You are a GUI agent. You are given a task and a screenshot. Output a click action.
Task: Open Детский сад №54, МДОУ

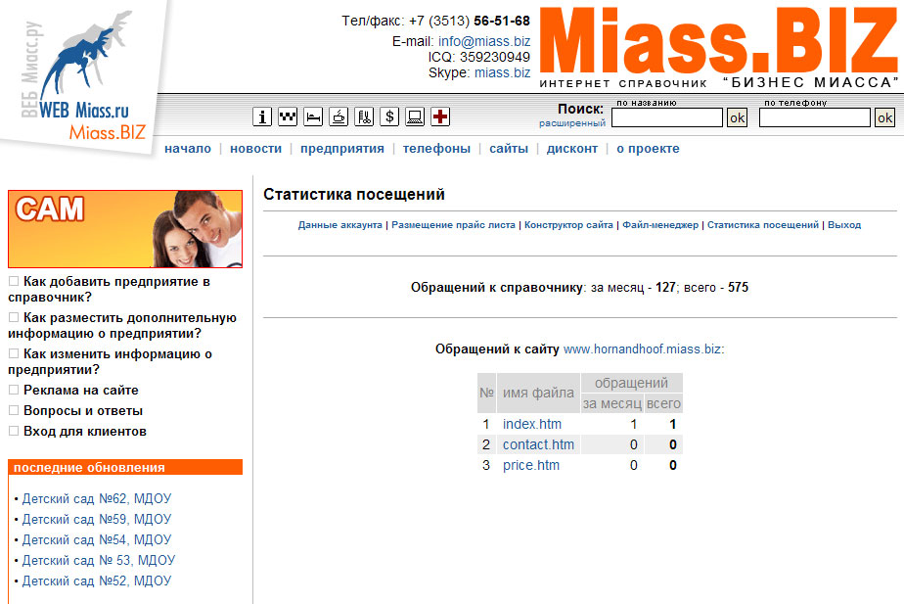97,540
